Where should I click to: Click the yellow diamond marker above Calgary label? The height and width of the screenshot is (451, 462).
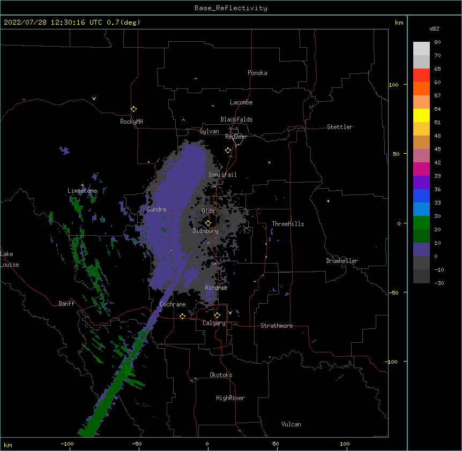(217, 315)
